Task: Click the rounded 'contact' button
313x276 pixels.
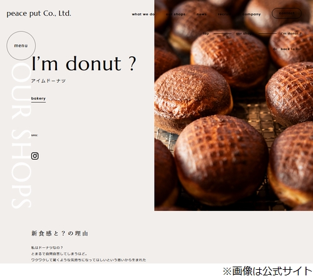Action: pyautogui.click(x=287, y=13)
